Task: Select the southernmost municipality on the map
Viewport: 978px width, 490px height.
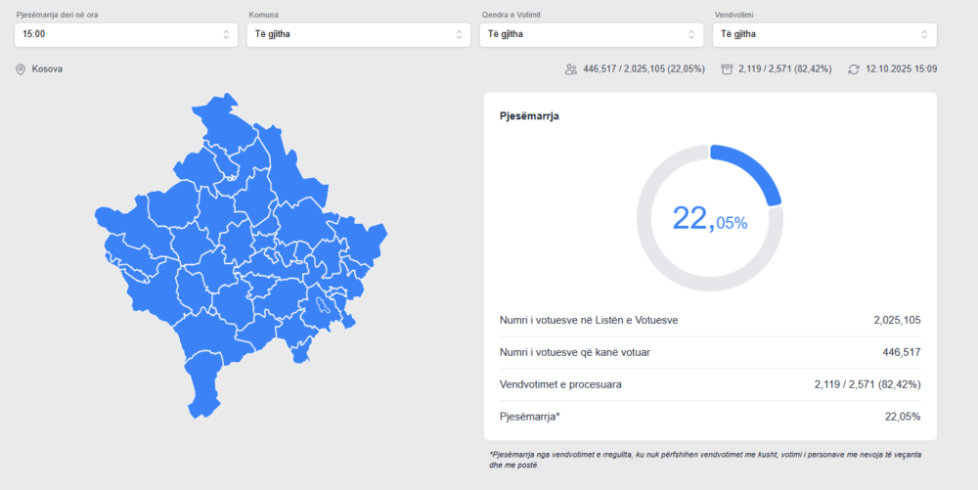Action: pos(203,391)
